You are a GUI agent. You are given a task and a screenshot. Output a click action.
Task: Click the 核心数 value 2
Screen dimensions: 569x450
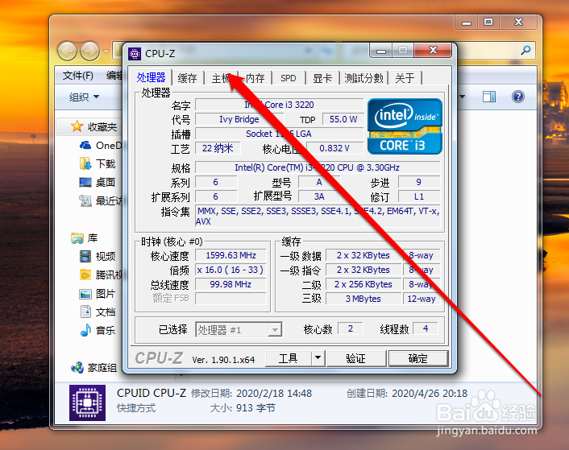tap(350, 328)
